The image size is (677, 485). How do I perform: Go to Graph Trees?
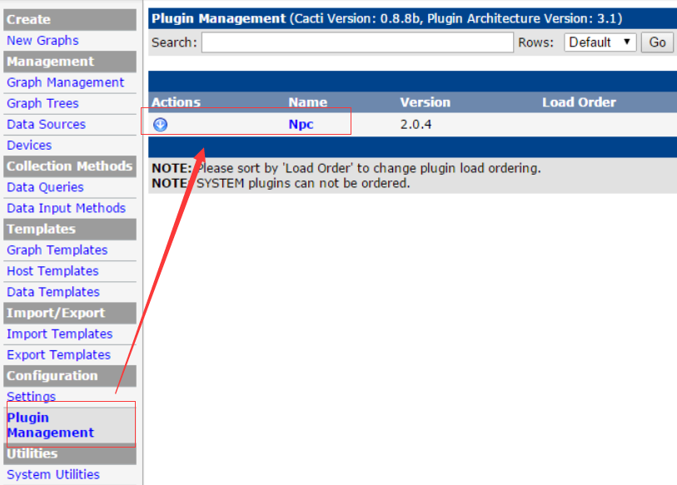(42, 103)
